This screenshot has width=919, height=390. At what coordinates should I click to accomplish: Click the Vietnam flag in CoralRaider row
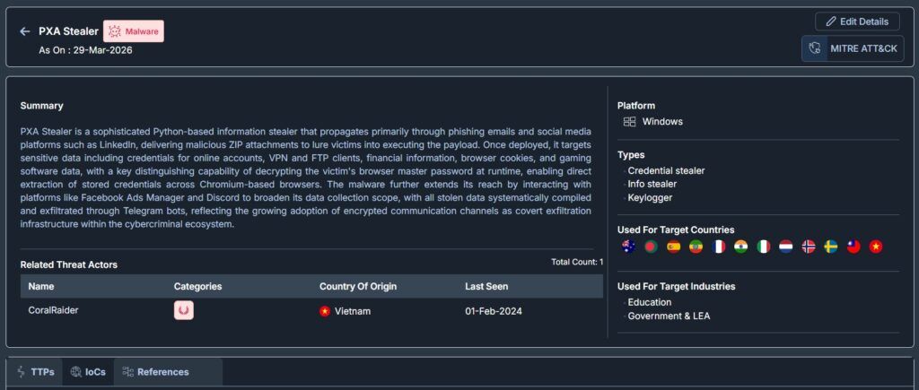(x=325, y=311)
